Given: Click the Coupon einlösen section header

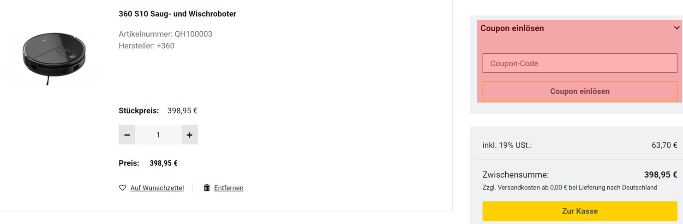Looking at the screenshot, I should tap(512, 28).
